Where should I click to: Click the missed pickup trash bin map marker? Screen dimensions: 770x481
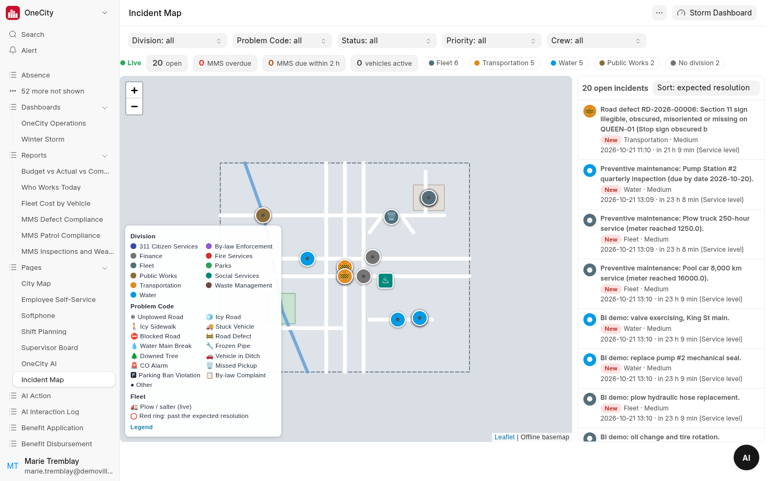click(x=391, y=216)
